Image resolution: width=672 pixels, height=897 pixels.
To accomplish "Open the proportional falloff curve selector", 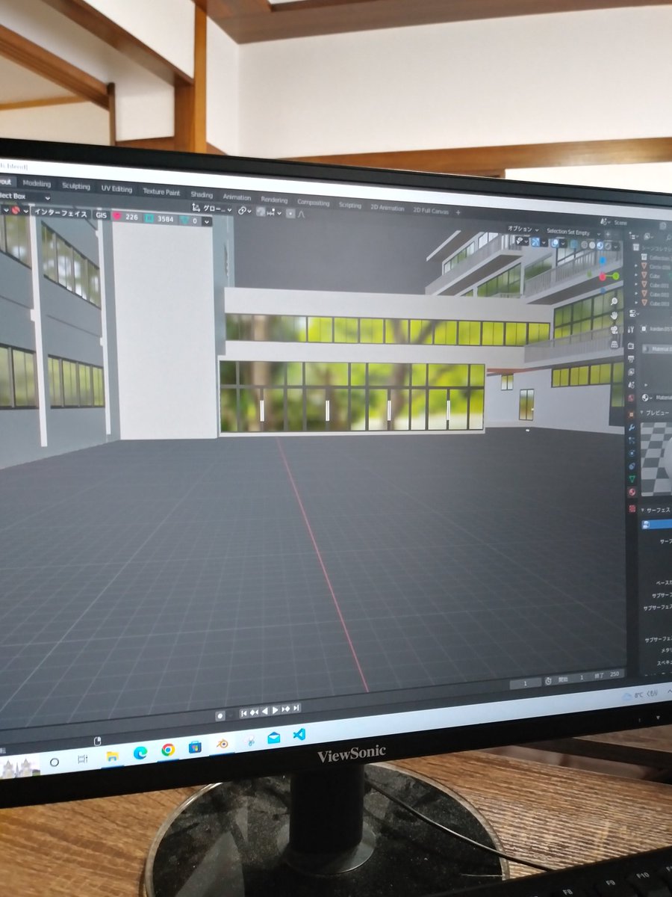I will [x=301, y=214].
